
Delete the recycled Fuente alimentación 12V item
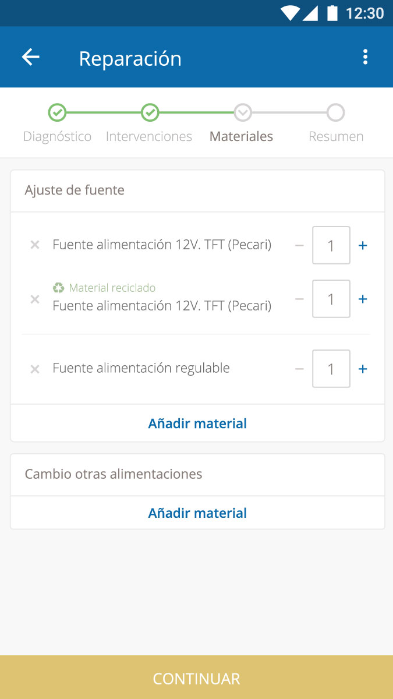click(35, 299)
